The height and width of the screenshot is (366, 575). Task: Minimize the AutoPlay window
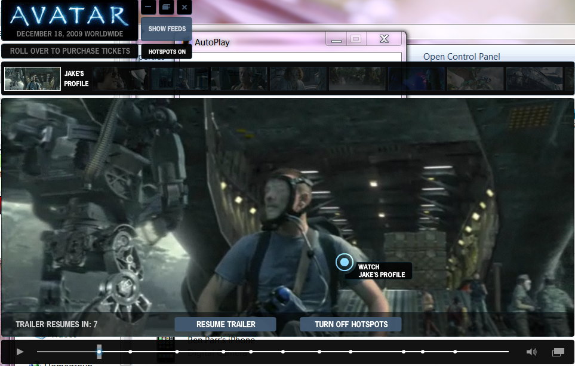(336, 39)
